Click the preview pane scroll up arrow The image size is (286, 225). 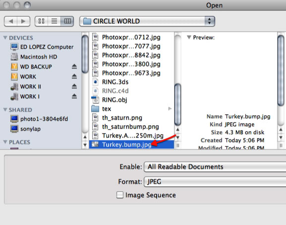tap(281, 130)
